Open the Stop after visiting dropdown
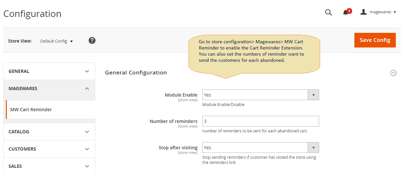Screen dimensions: 403x174 coord(260,148)
